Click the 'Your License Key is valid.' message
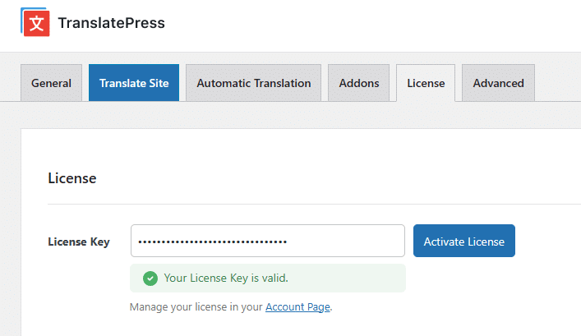Screen dimensions: 581x336 point(226,278)
